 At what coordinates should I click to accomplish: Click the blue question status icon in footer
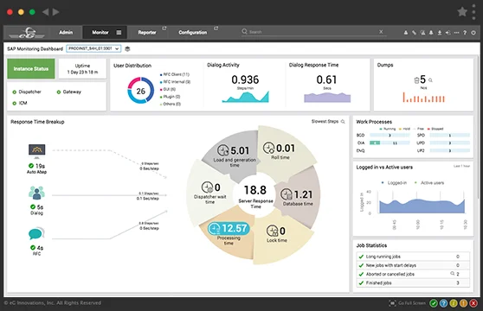pos(443,303)
